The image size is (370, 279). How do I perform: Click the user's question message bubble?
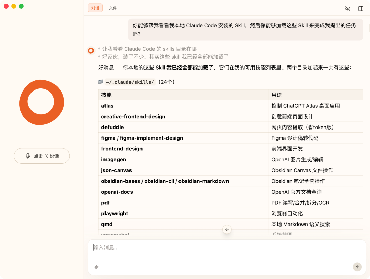pyautogui.click(x=245, y=29)
